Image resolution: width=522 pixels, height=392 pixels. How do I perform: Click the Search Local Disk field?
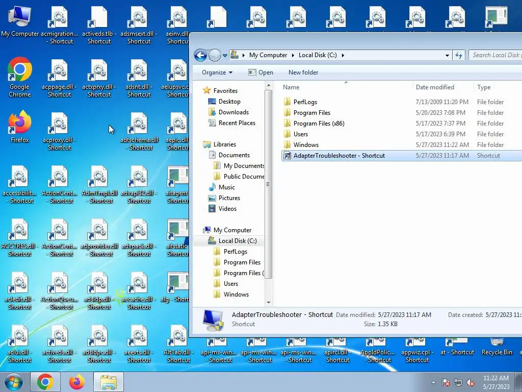[x=495, y=55]
